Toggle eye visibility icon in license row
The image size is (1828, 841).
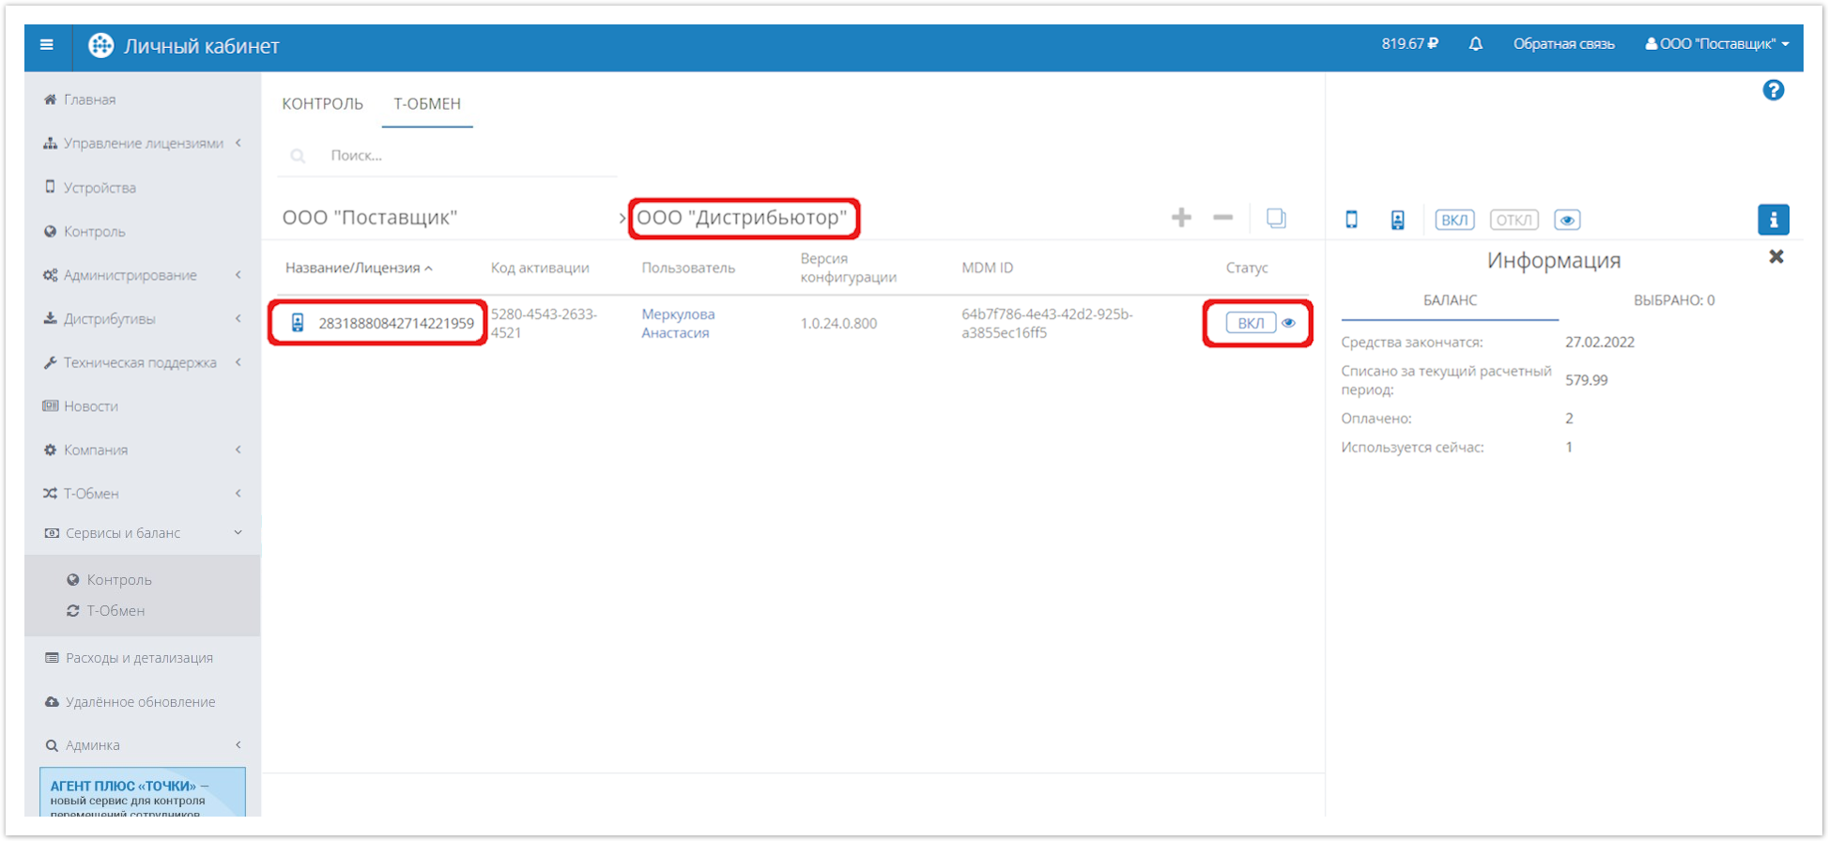1289,323
